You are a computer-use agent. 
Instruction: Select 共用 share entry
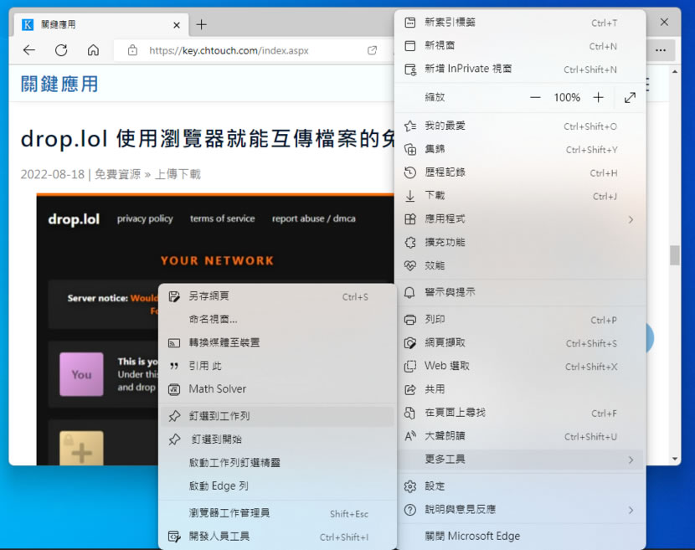coord(520,389)
